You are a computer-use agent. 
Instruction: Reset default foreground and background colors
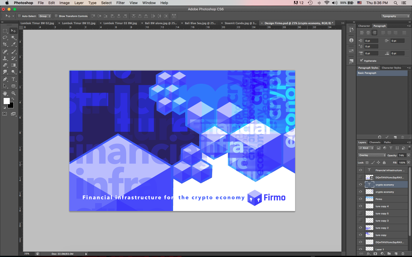[4, 107]
